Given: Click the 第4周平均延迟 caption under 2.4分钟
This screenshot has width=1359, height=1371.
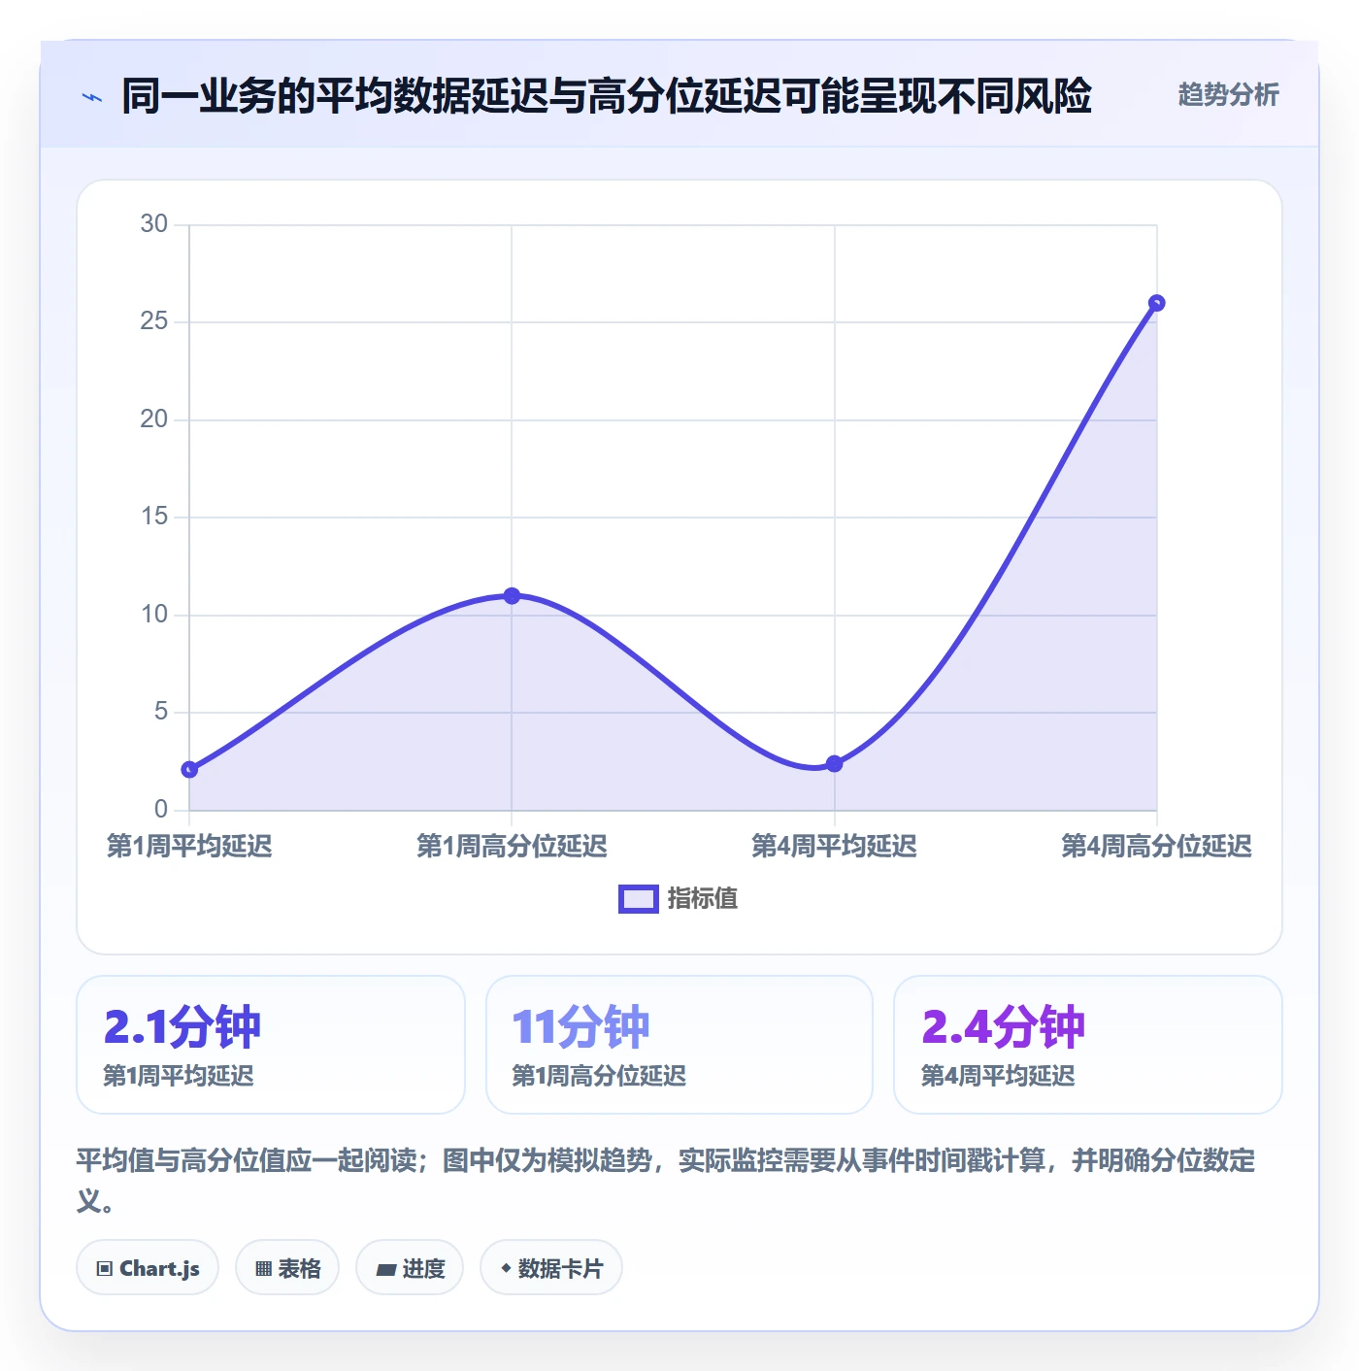Looking at the screenshot, I should (998, 1076).
